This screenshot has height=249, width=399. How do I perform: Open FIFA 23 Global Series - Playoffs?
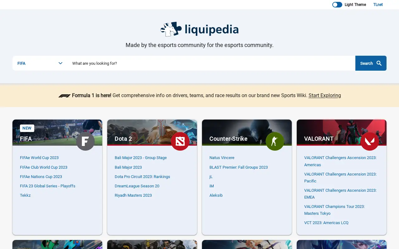click(x=48, y=186)
